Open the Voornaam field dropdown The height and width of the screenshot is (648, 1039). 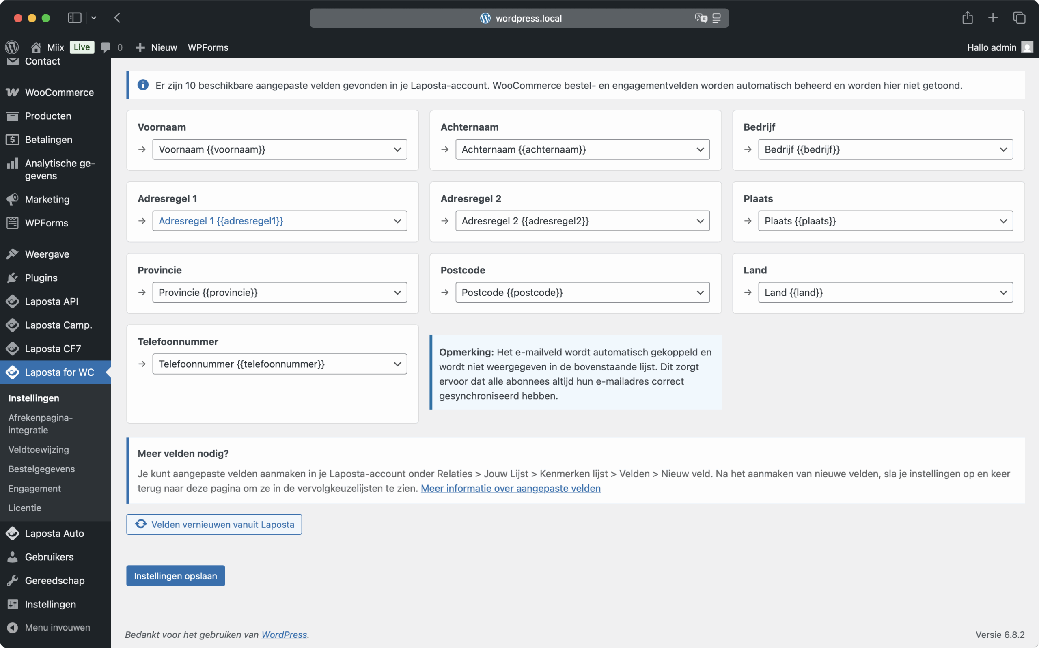[280, 149]
